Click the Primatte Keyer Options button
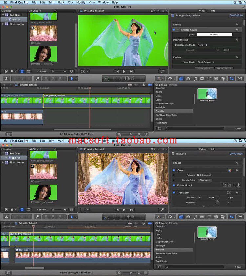 coord(214,34)
